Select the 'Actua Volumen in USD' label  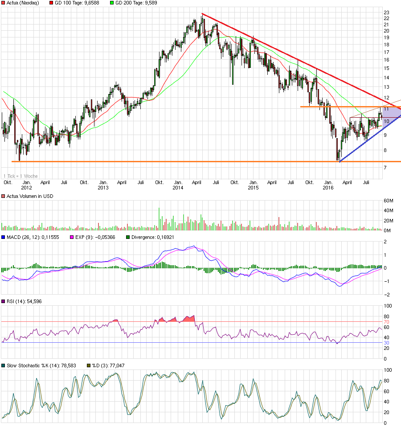click(30, 197)
